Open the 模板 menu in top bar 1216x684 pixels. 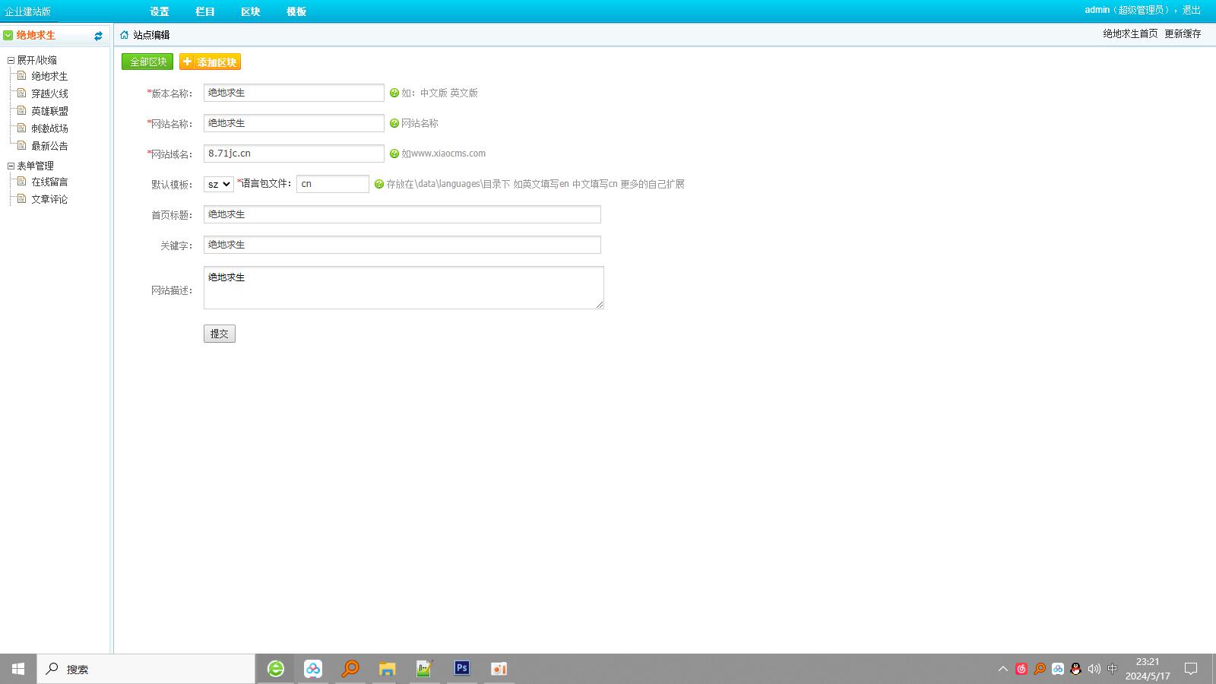(296, 11)
